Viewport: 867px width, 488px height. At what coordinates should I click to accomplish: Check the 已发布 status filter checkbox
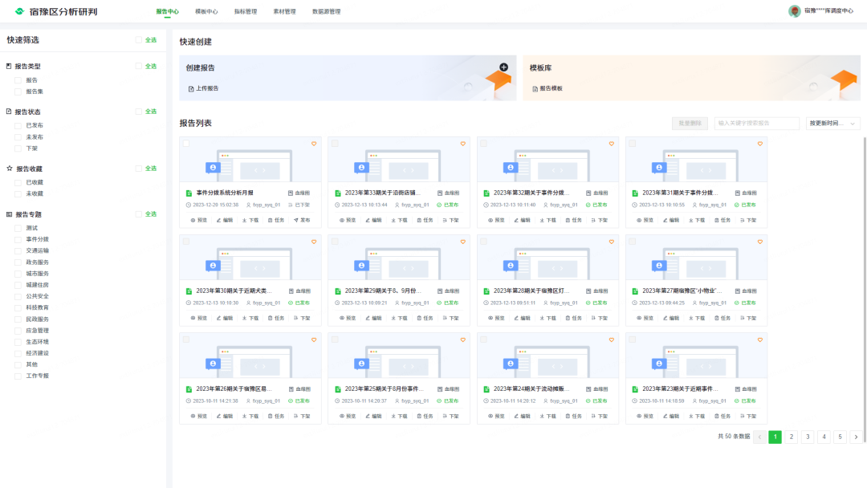[x=18, y=125]
